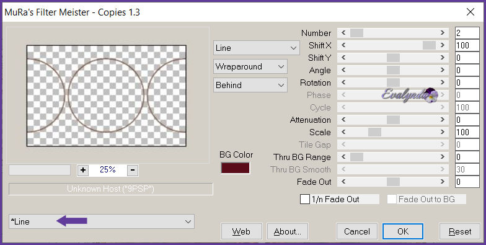Open the Wraparound dropdown
Image resolution: width=486 pixels, height=245 pixels.
pyautogui.click(x=250, y=66)
